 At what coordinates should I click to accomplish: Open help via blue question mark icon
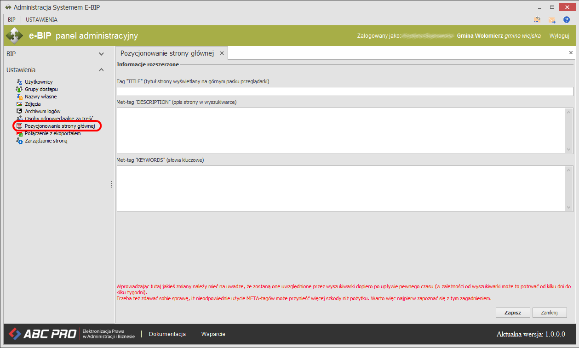(567, 20)
